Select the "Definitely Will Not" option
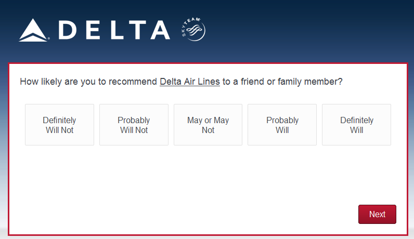Screen dimensions: 414x239 [x=59, y=125]
